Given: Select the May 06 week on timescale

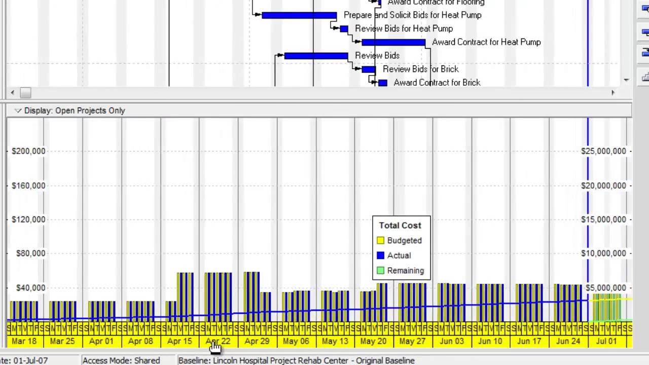Looking at the screenshot, I should coord(296,341).
